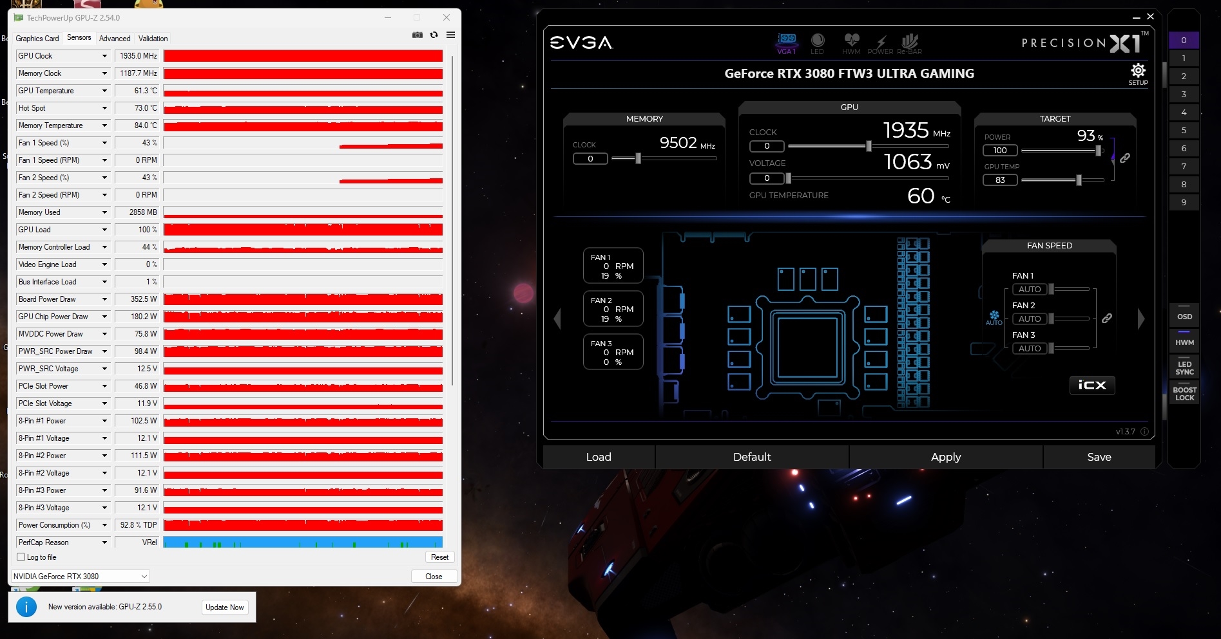Screen dimensions: 1221x639
Task: Click the GPU-Z refresh icon
Action: (x=434, y=35)
